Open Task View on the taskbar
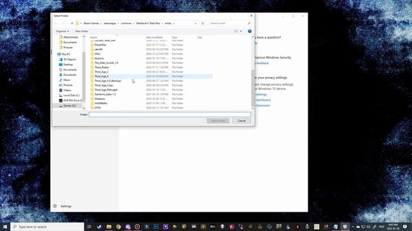The height and width of the screenshot is (231, 412). (89, 227)
